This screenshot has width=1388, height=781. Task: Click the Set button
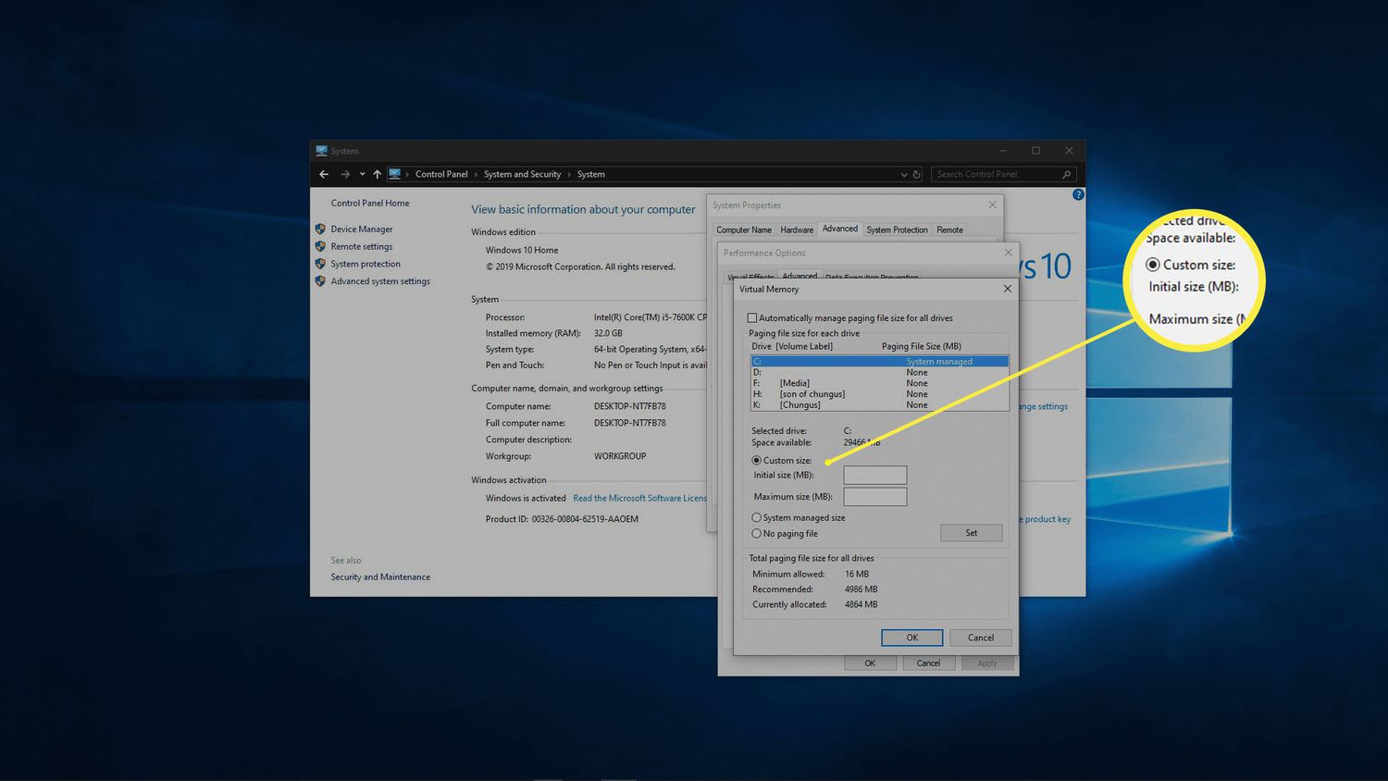971,533
